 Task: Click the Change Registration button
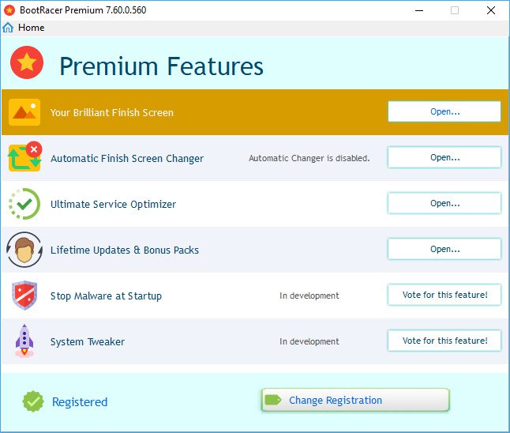tap(355, 400)
